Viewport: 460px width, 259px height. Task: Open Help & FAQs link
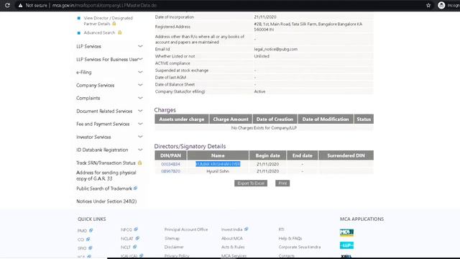(290, 238)
